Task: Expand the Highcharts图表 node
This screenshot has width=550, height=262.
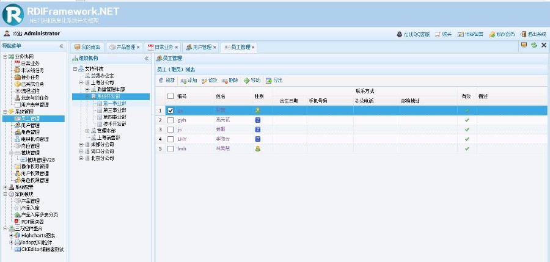Action: pos(11,235)
